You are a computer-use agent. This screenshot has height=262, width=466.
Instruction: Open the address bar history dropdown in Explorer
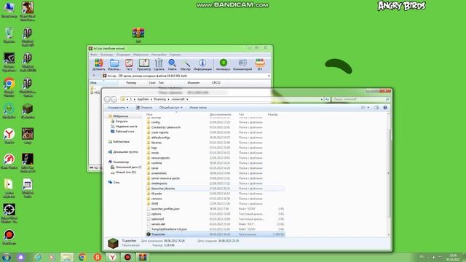click(x=322, y=99)
